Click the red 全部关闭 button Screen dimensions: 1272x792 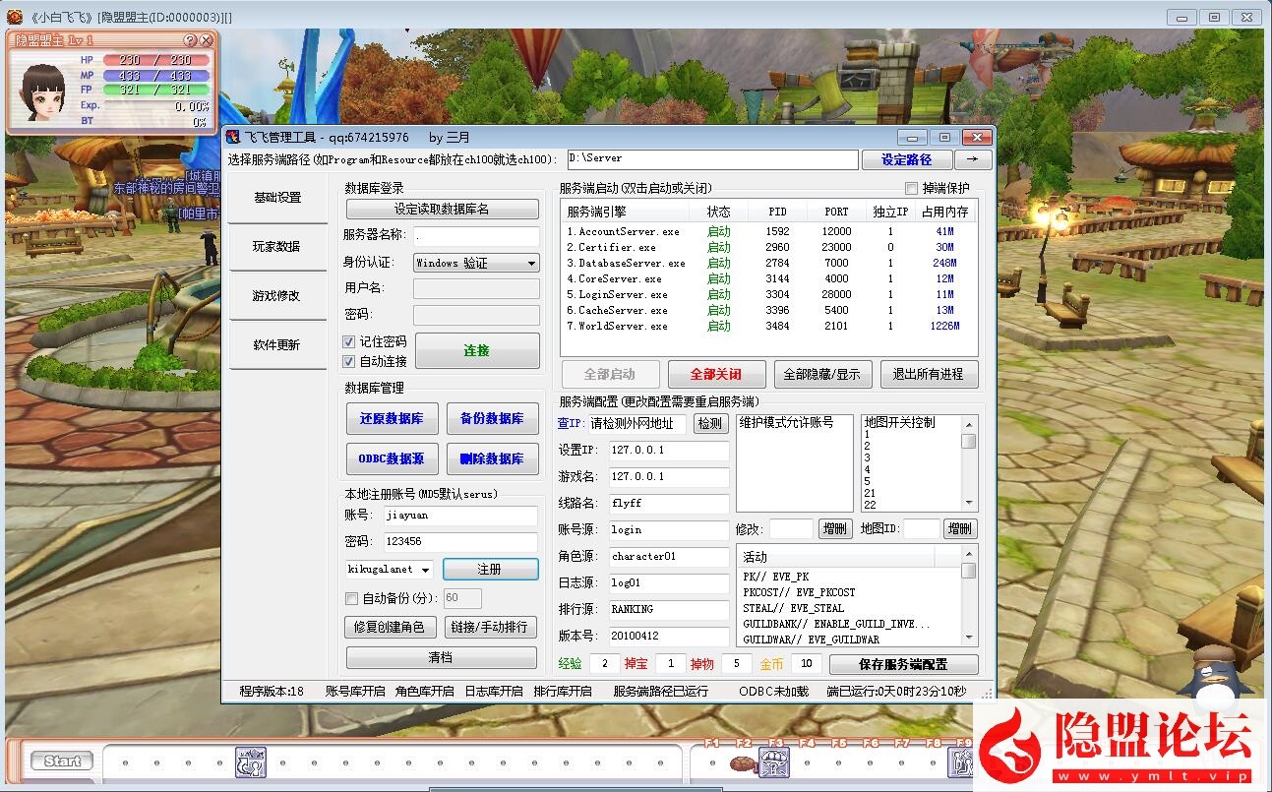coord(715,374)
